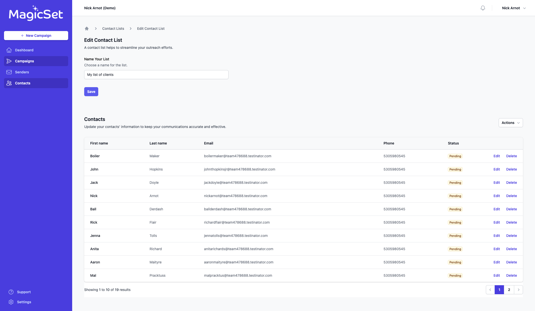Screen dimensions: 535x311
Task: Go to previous page arrow
Action: tap(490, 290)
